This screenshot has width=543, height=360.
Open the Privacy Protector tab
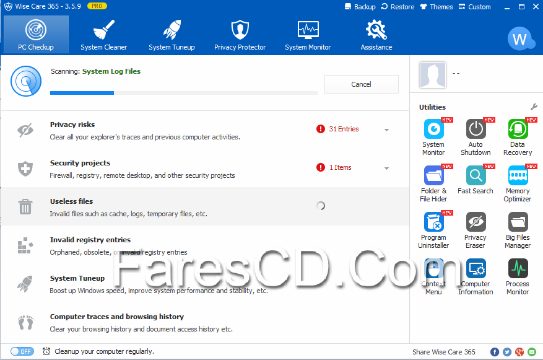[240, 34]
